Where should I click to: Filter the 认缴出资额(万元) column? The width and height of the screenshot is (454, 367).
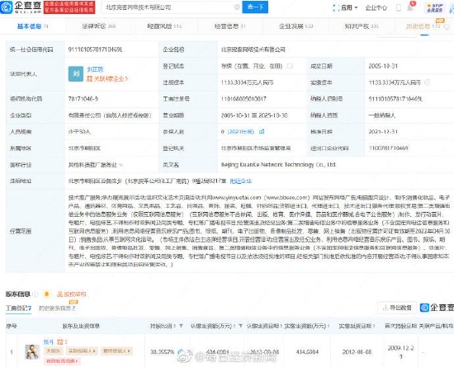coord(240,326)
